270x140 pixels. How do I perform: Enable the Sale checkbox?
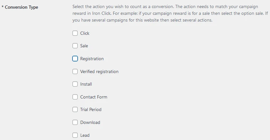(x=75, y=46)
